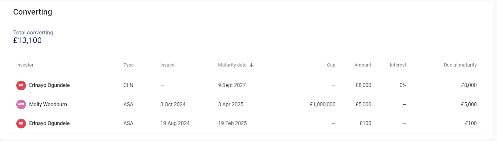This screenshot has width=497, height=141.
Task: Sort by the Interest column header
Action: (x=398, y=65)
